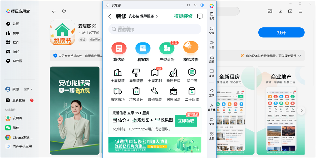This screenshot has width=316, height=158.
Task: Open 全部 all tools in emulator sidebar
Action: coord(212,136)
